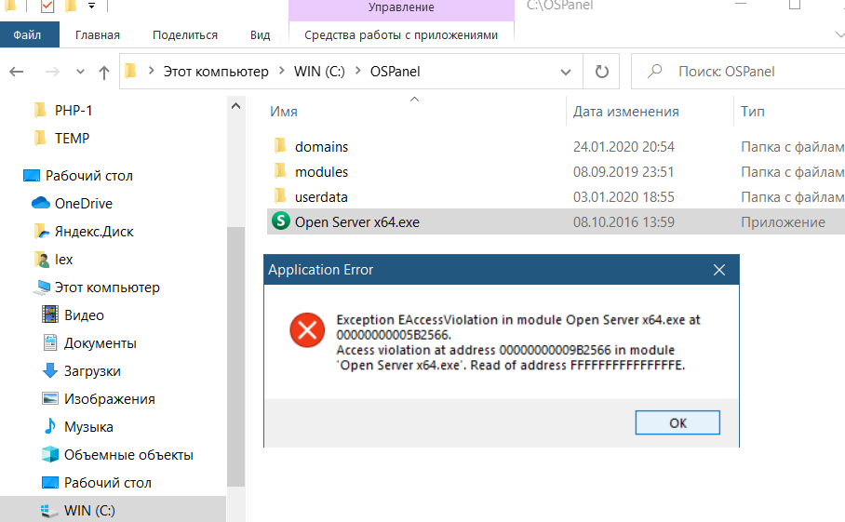
Task: Click the Open Server x64.exe application icon
Action: [280, 222]
